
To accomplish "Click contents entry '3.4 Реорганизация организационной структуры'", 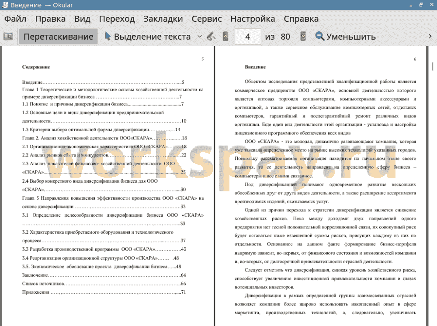I will (x=101, y=258).
